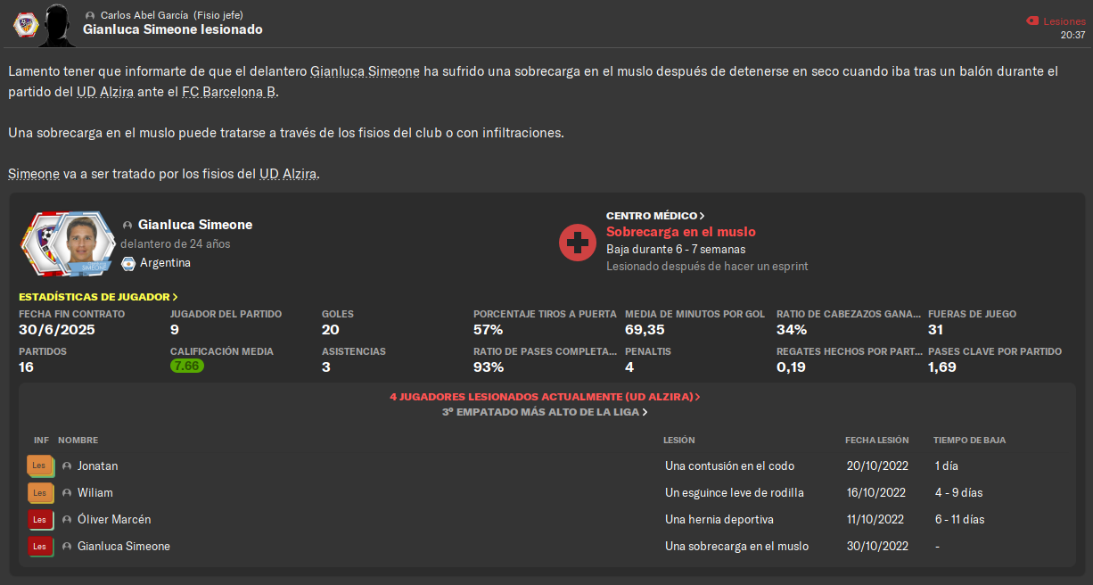This screenshot has width=1093, height=585.
Task: Select Óliver Marcén in injury list
Action: 114,519
